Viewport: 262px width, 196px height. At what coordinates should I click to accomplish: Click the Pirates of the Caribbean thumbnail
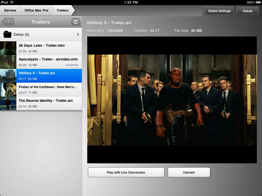pos(8,89)
